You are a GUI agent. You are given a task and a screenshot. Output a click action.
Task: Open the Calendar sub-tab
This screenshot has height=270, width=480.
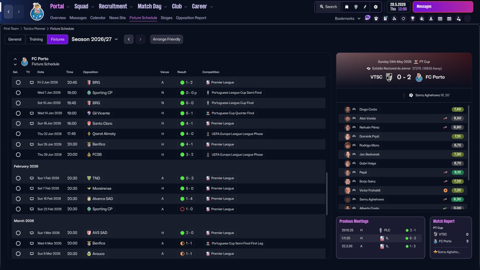[98, 18]
